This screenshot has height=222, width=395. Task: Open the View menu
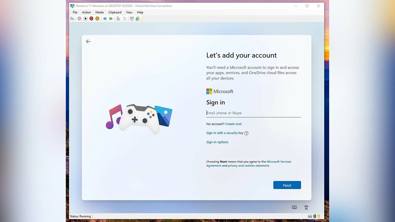click(x=129, y=12)
